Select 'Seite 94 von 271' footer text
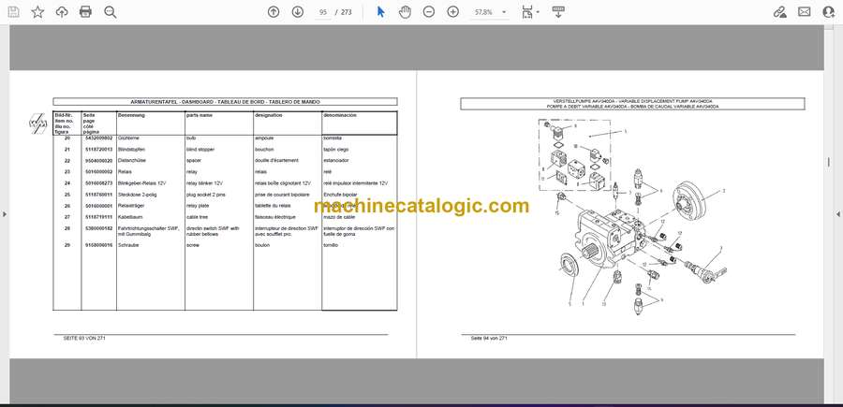This screenshot has height=407, width=843. click(489, 339)
